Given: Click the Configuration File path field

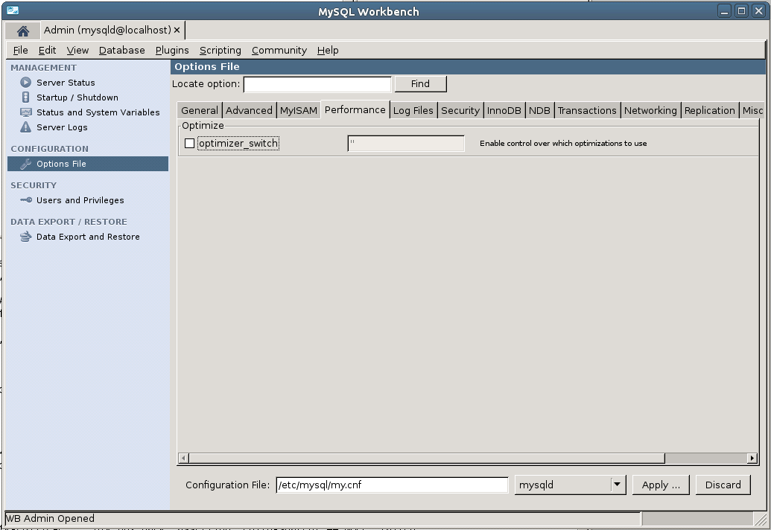Looking at the screenshot, I should coord(392,485).
